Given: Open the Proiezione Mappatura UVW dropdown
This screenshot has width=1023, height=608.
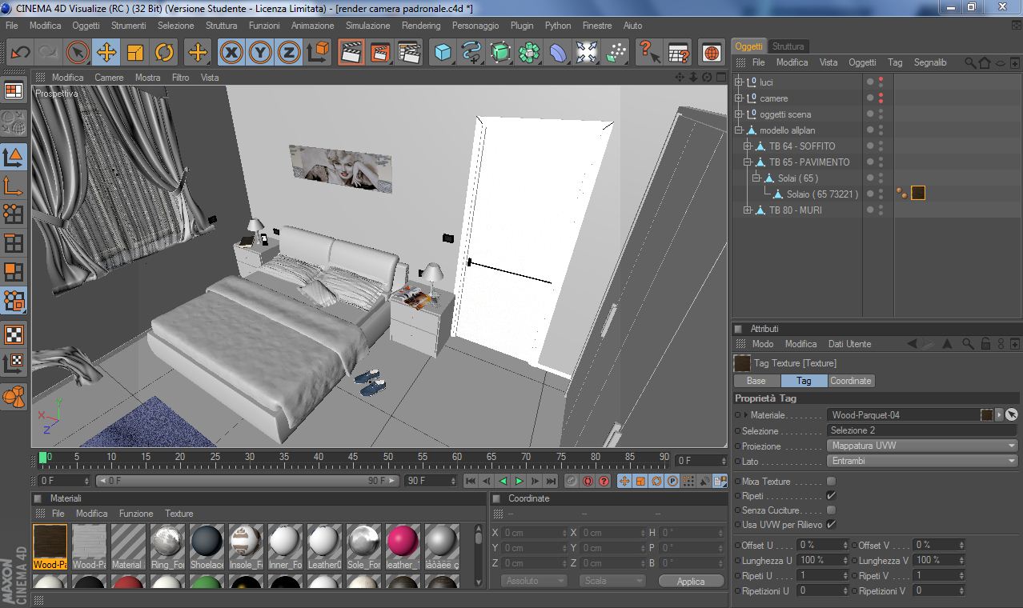Looking at the screenshot, I should pos(921,446).
